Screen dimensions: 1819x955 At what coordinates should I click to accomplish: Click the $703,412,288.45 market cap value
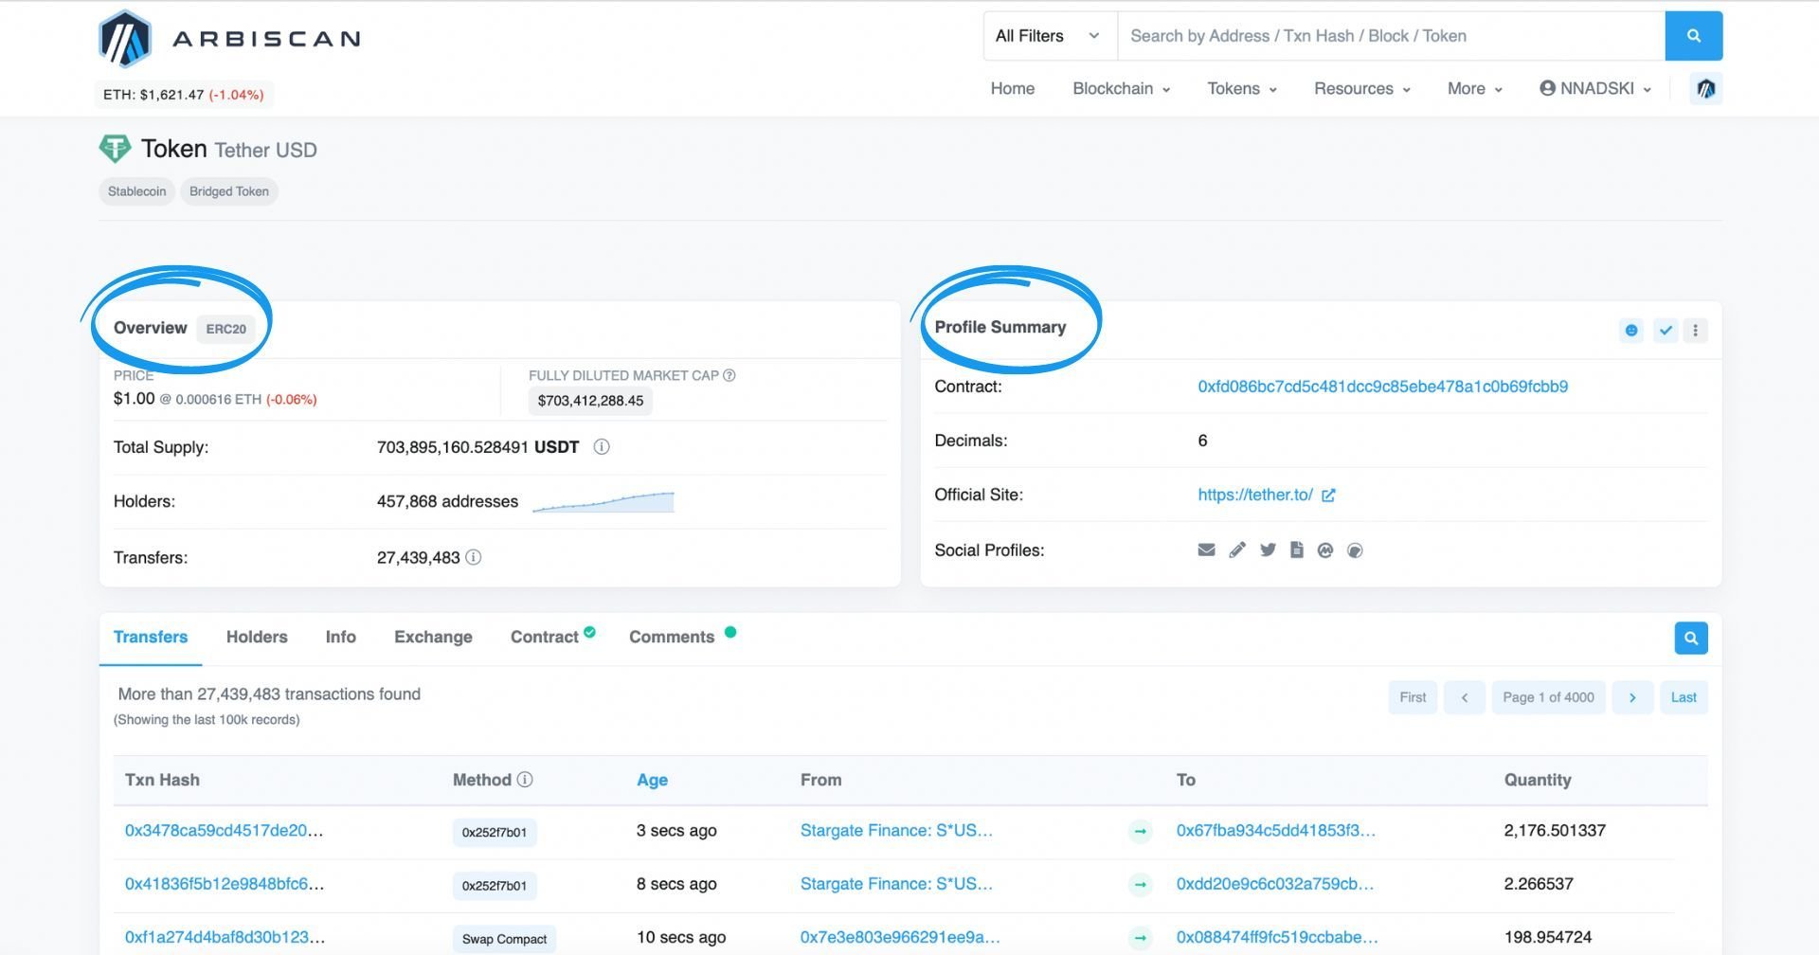click(x=590, y=401)
